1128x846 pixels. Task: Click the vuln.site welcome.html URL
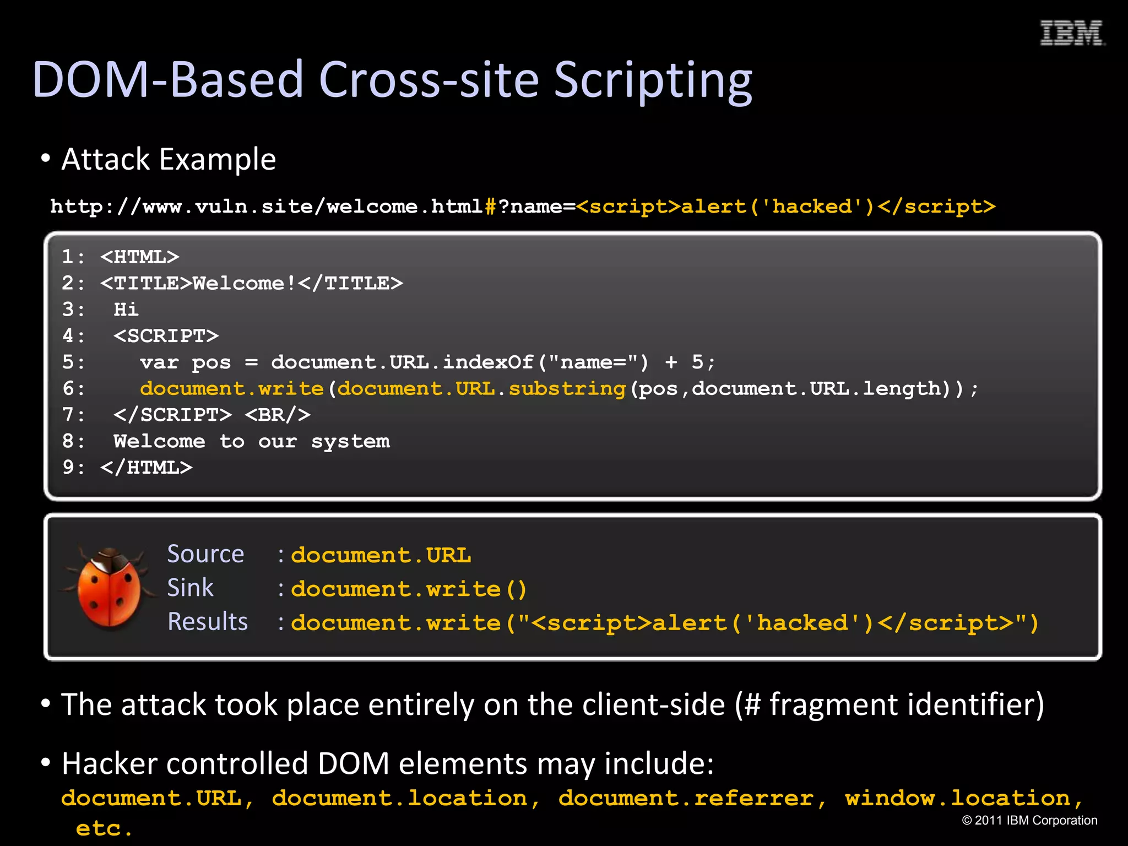[523, 207]
